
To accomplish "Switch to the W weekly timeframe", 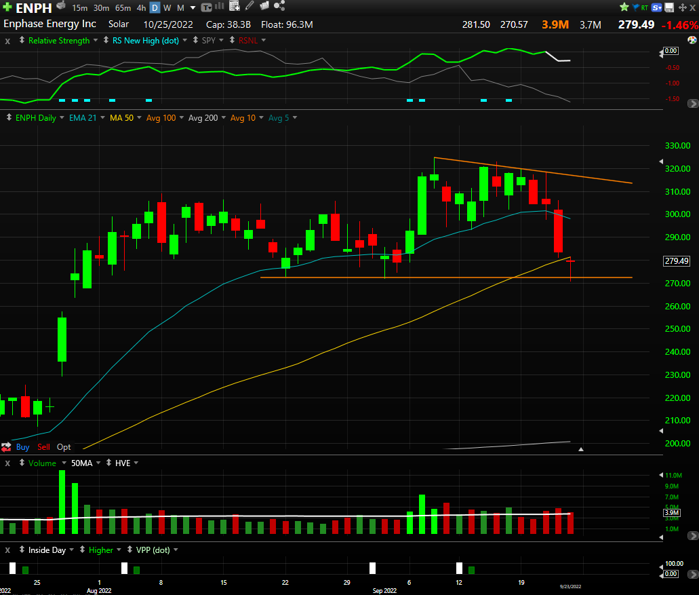I will [167, 8].
